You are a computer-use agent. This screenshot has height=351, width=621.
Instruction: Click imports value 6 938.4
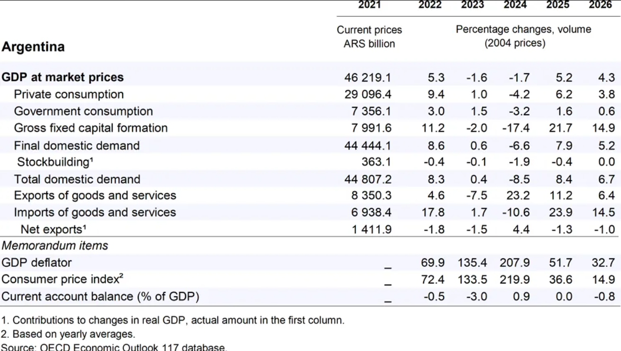pyautogui.click(x=371, y=213)
